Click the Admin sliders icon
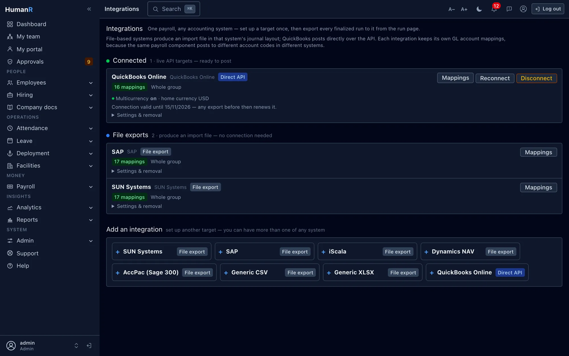 coord(10,241)
